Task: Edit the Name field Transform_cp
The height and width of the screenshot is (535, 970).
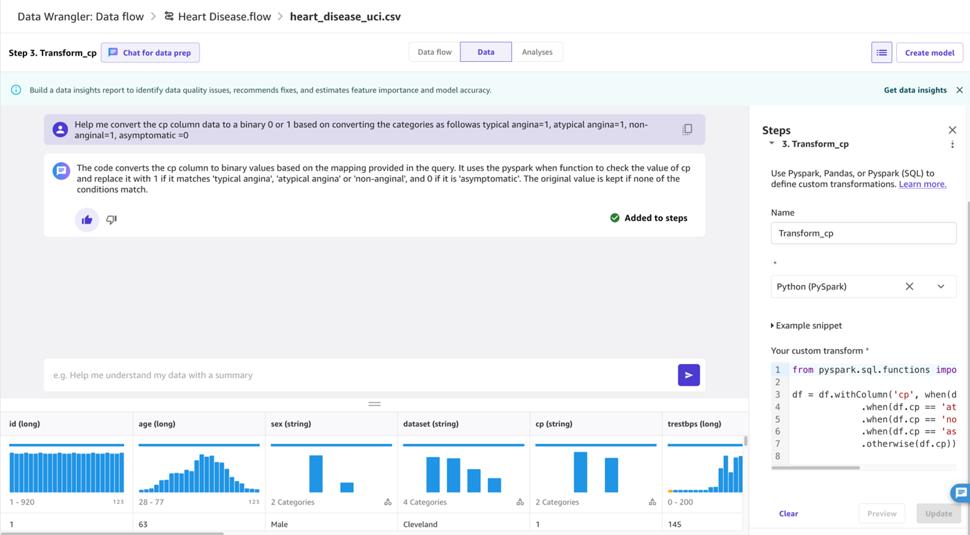Action: [863, 233]
